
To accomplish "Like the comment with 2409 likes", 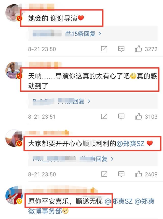I will [x=138, y=174].
